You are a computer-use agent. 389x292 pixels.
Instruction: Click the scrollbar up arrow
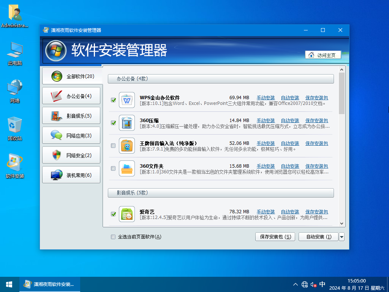[342, 70]
